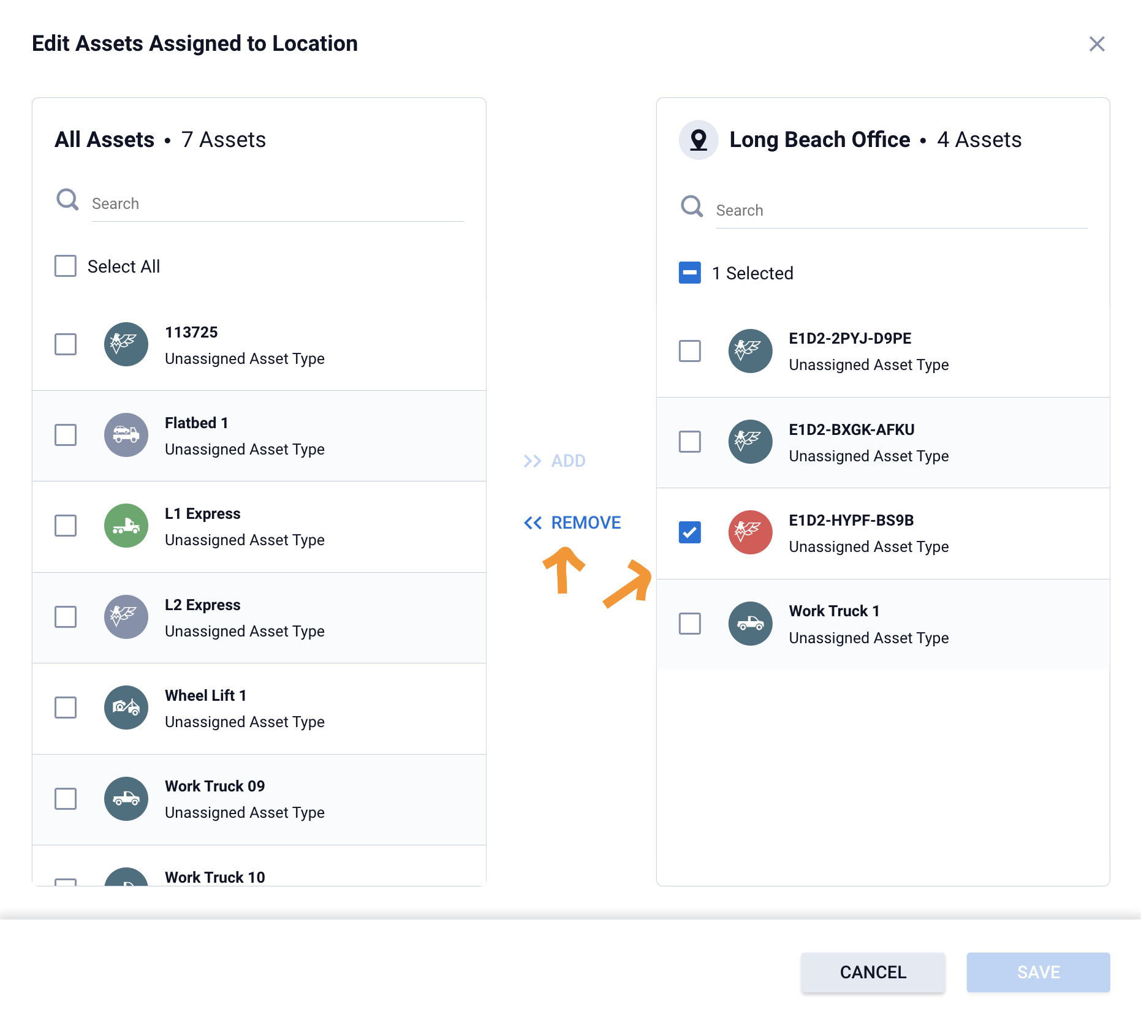
Task: Save the assigned assets
Action: (x=1038, y=972)
